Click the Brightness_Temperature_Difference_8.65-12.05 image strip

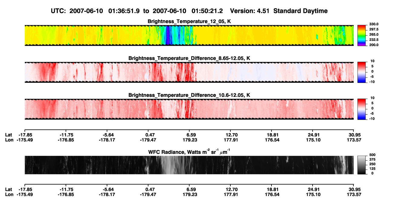pyautogui.click(x=189, y=72)
